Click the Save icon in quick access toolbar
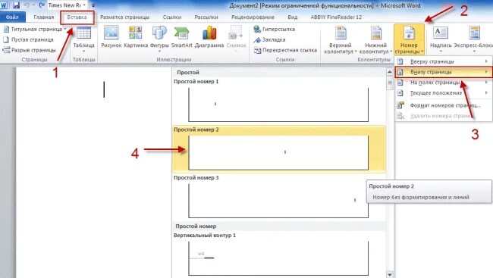 tap(16, 5)
